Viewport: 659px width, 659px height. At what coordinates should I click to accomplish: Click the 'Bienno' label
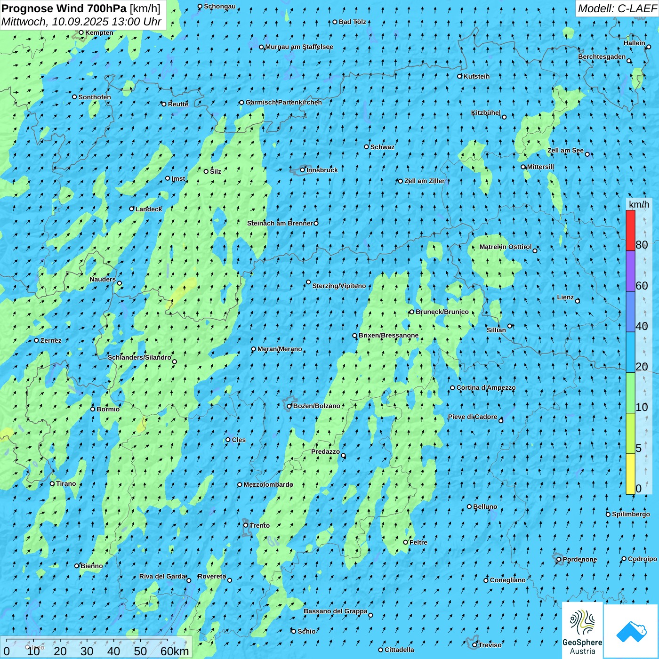pyautogui.click(x=92, y=566)
